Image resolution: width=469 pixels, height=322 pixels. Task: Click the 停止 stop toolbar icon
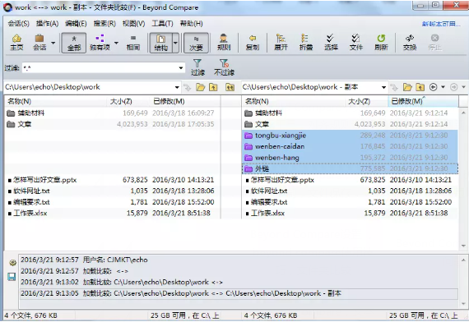(434, 43)
